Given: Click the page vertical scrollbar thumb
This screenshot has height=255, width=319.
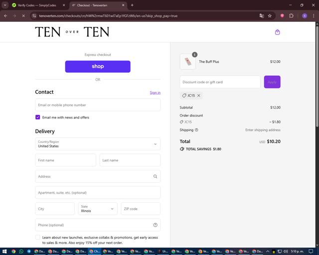Looking at the screenshot, I should tap(317, 76).
